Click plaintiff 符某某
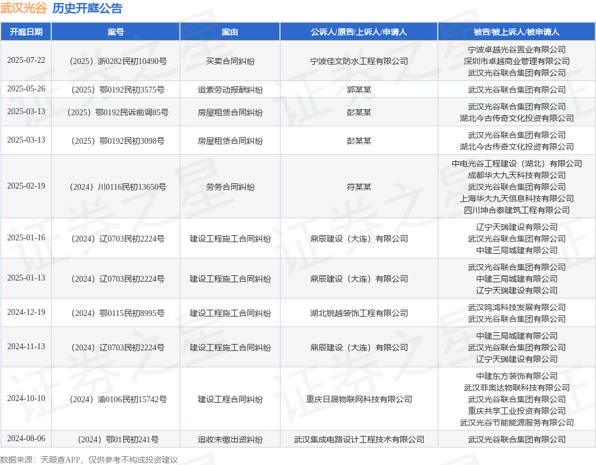This screenshot has width=596, height=465. (x=359, y=187)
